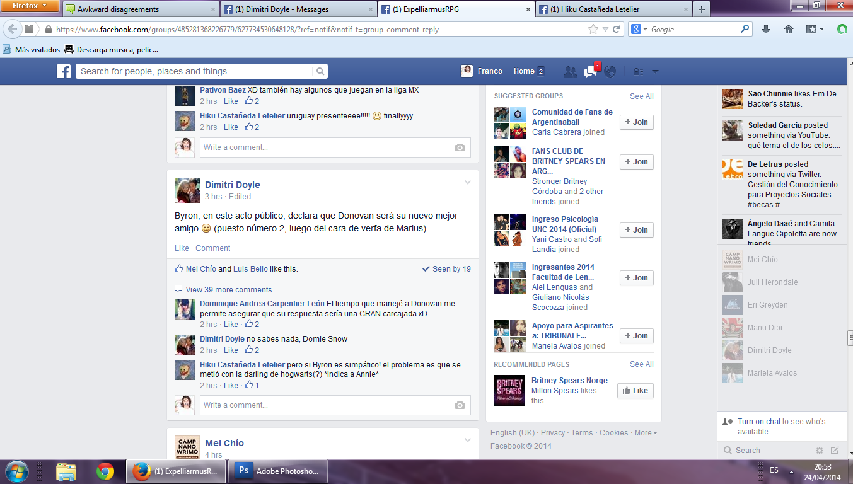
Task: Click thumbs-up count on Pativon Baez comment
Action: click(252, 101)
